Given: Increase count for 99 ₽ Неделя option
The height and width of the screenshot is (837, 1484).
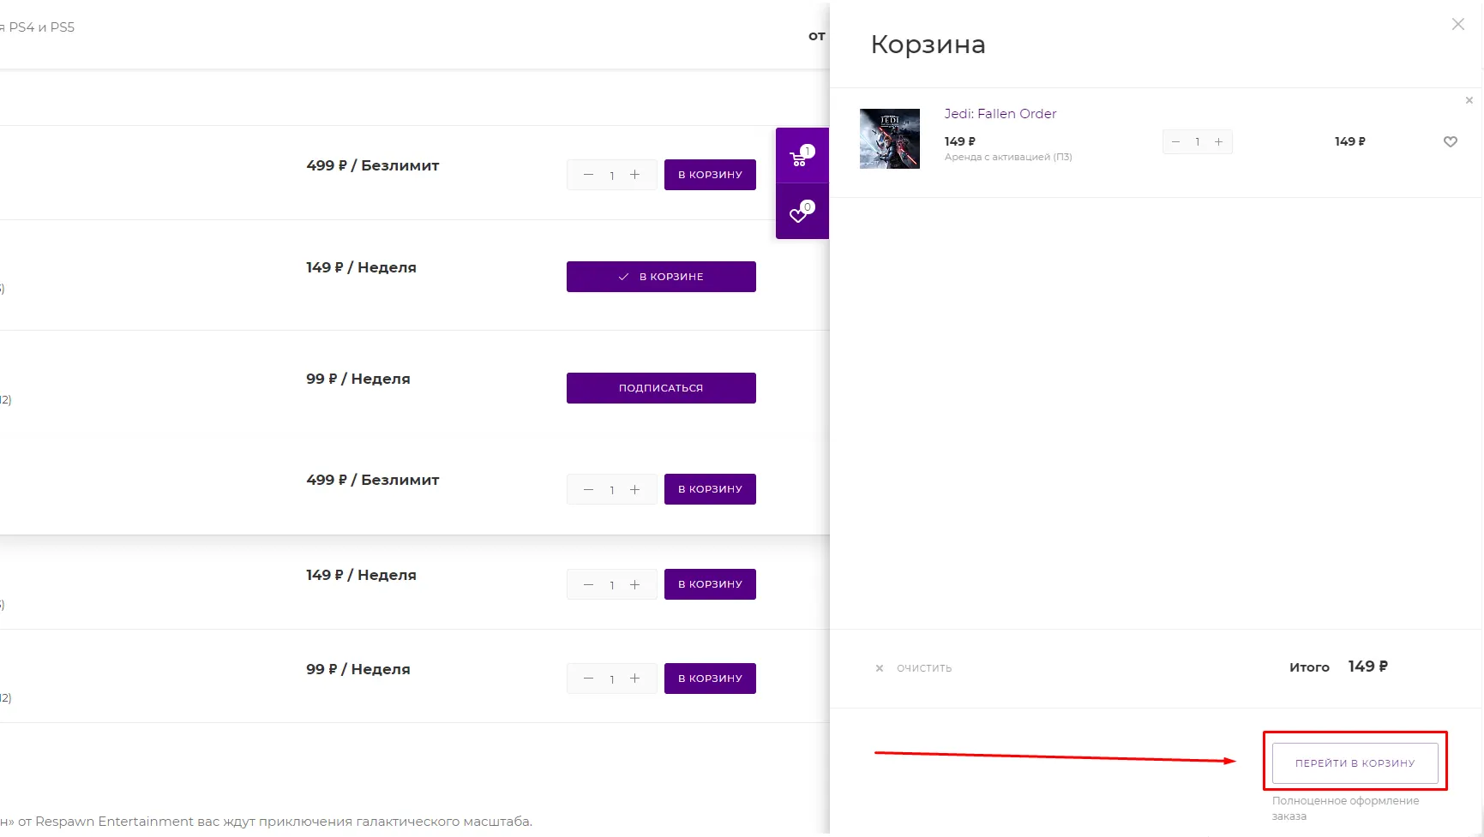Looking at the screenshot, I should [635, 678].
